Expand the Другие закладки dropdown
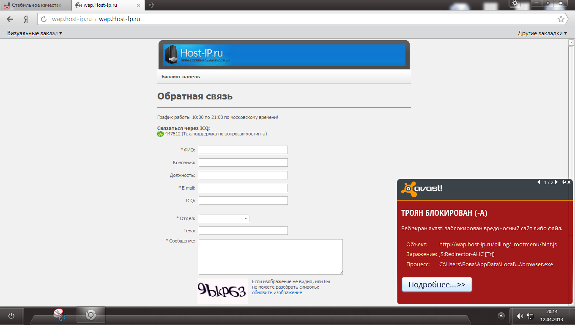Image resolution: width=575 pixels, height=325 pixels. (542, 33)
